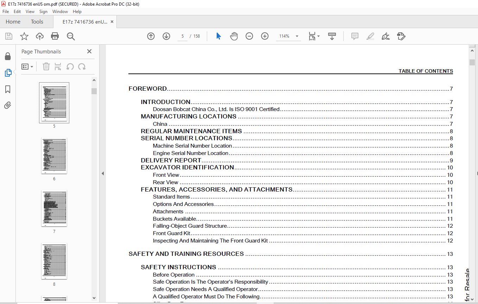Close the E17z 7416736 document tab

point(112,22)
